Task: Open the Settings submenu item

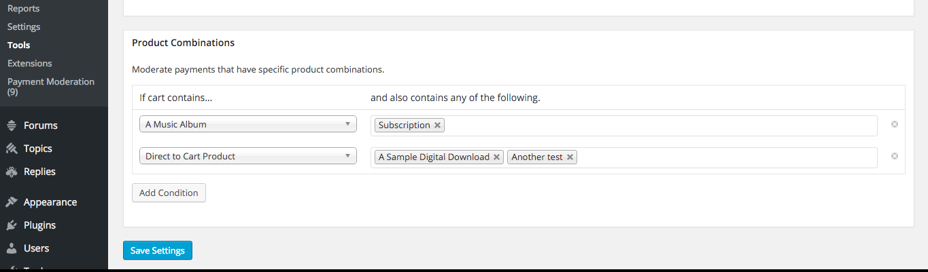Action: tap(24, 26)
